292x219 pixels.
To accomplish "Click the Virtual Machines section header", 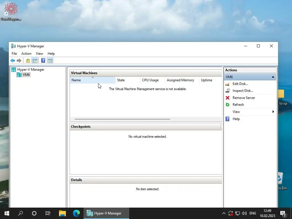I will click(146, 73).
